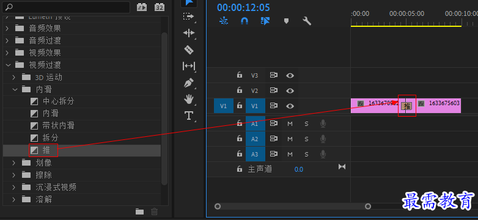Select the Ripple Edit tool
The width and height of the screenshot is (478, 220).
coord(189,33)
